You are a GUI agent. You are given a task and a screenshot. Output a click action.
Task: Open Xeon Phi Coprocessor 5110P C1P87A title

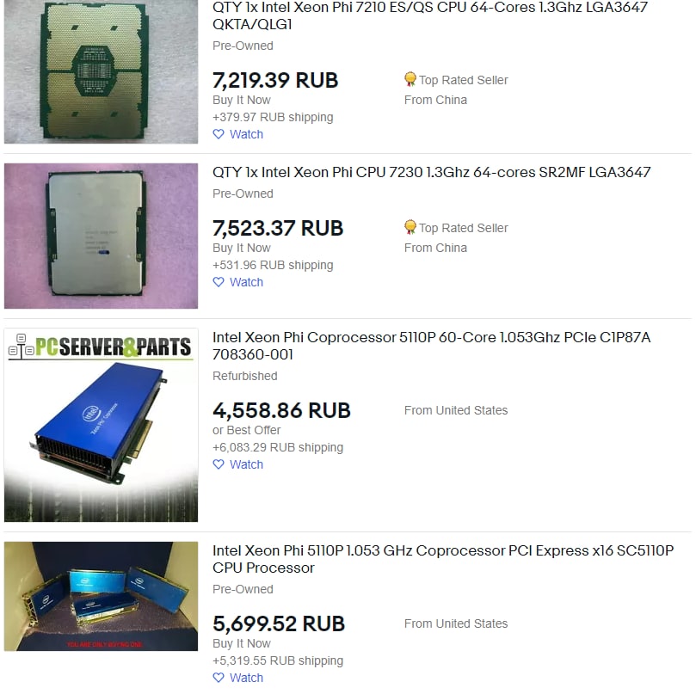coord(431,346)
